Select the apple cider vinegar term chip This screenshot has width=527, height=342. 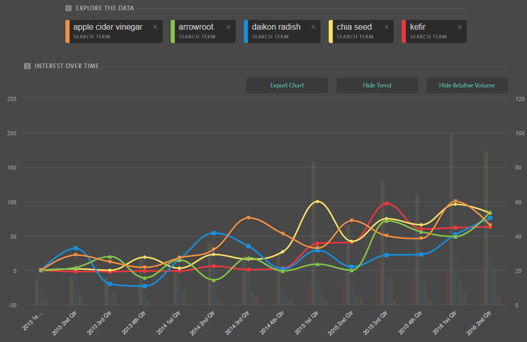tap(108, 31)
